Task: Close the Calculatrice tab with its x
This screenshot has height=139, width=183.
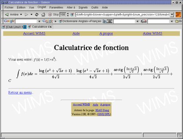Action: (x=51, y=27)
